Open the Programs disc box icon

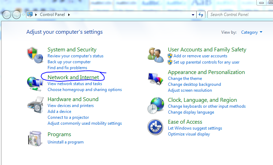(x=35, y=139)
